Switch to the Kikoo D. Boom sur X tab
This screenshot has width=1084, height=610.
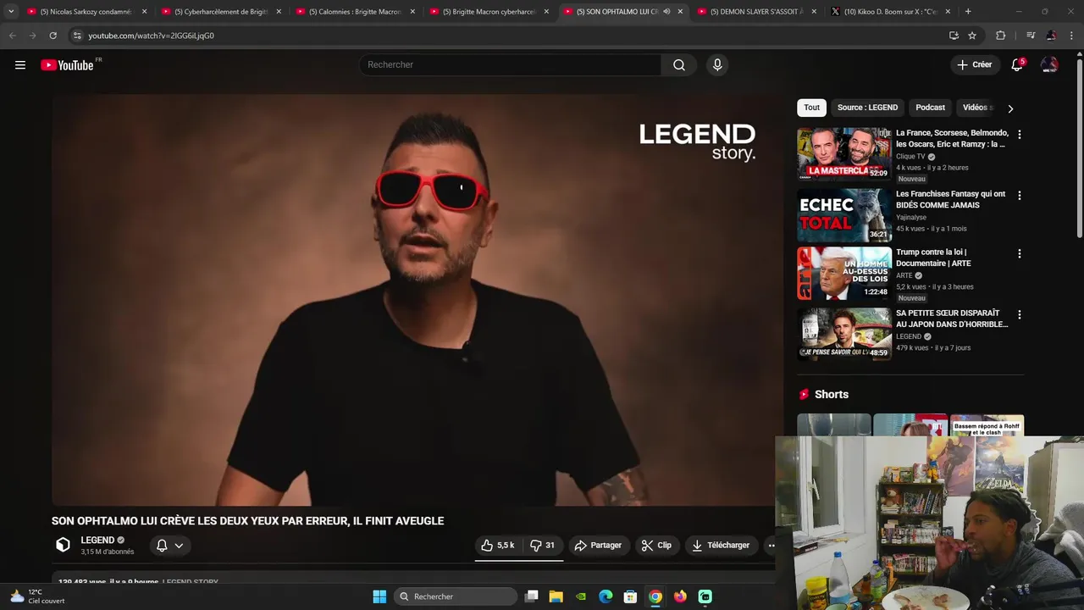(x=890, y=12)
